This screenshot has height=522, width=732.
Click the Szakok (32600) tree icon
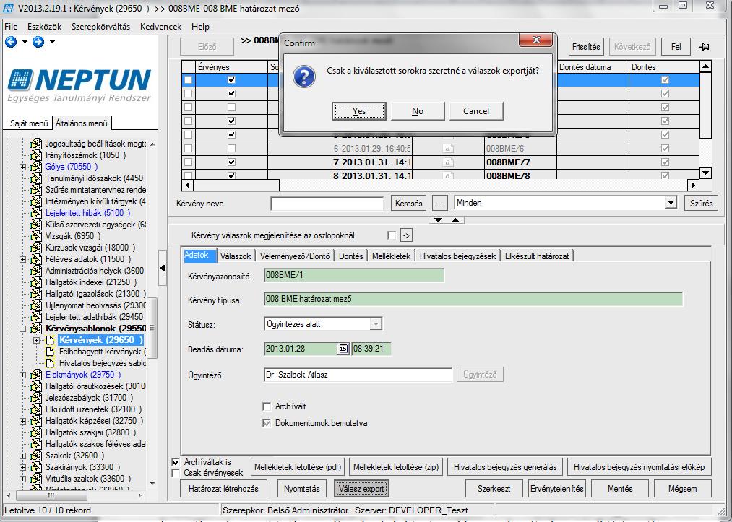(x=36, y=456)
